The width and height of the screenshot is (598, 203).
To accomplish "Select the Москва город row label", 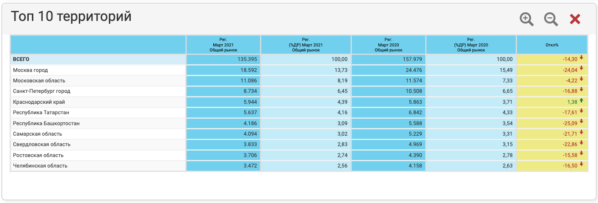I will pos(31,70).
